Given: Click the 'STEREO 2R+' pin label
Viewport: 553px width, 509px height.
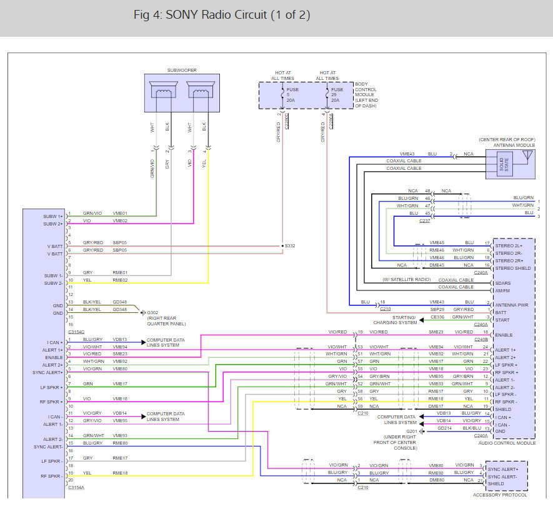Looking at the screenshot, I should tap(509, 261).
